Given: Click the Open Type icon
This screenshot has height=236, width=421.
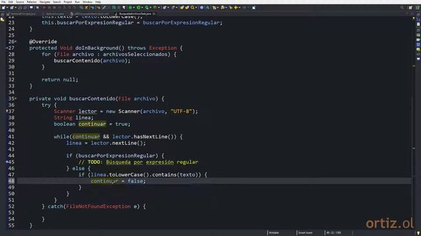Looking at the screenshot, I should click(182, 7).
